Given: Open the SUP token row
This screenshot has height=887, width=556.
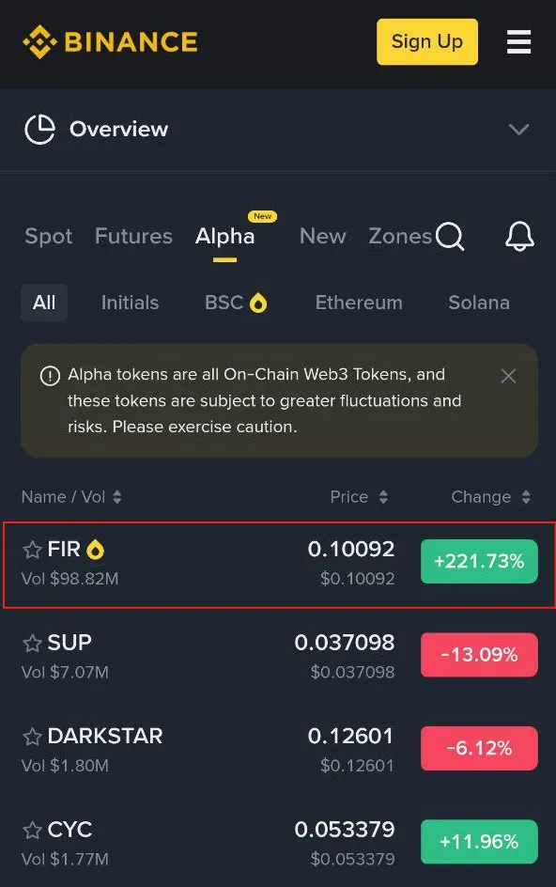Looking at the screenshot, I should [278, 655].
